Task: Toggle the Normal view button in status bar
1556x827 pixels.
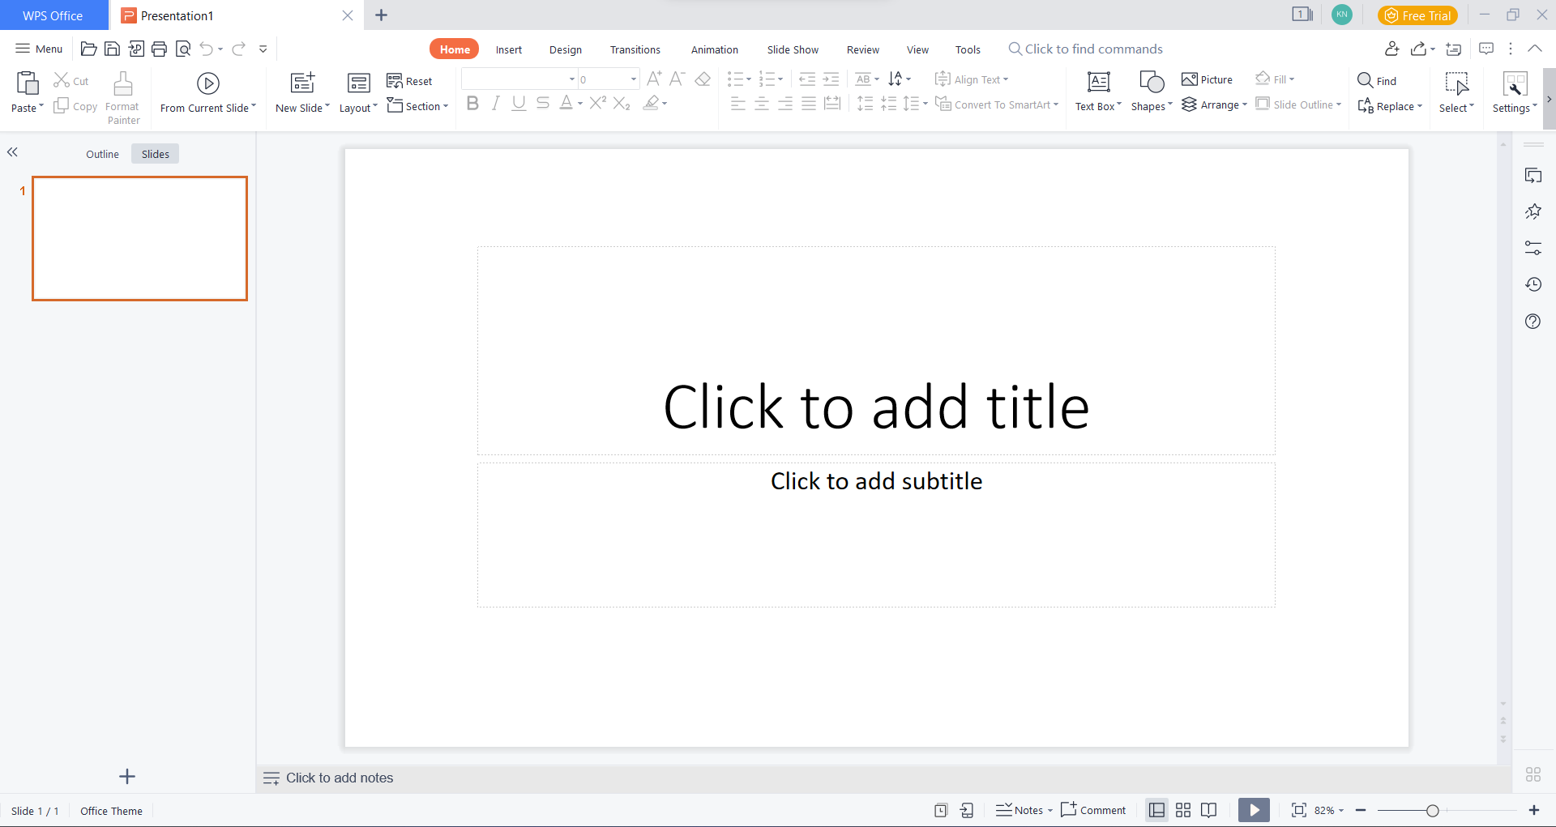Action: point(1157,810)
